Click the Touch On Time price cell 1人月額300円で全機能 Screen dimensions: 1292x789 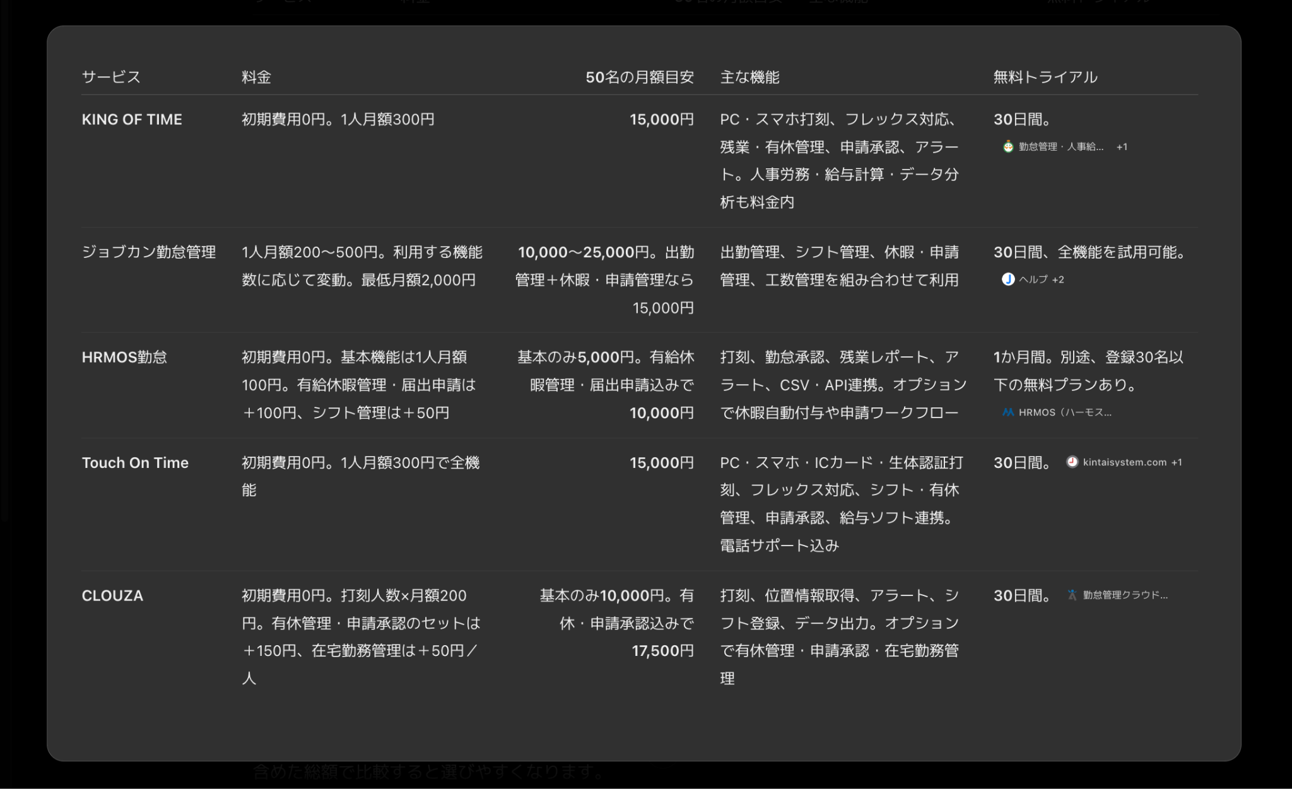coord(361,476)
